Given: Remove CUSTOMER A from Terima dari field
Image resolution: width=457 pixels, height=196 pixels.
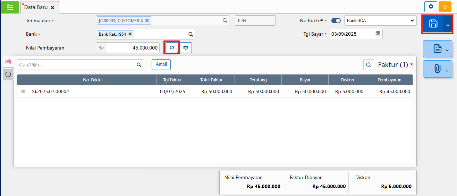Looking at the screenshot, I should click(147, 20).
